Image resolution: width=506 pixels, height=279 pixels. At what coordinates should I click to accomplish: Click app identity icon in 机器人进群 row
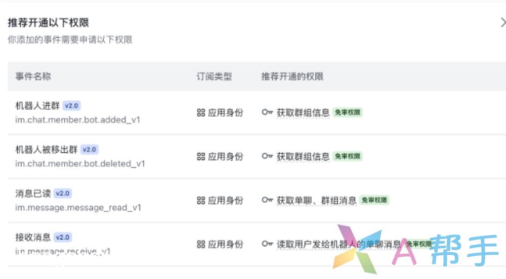point(201,113)
